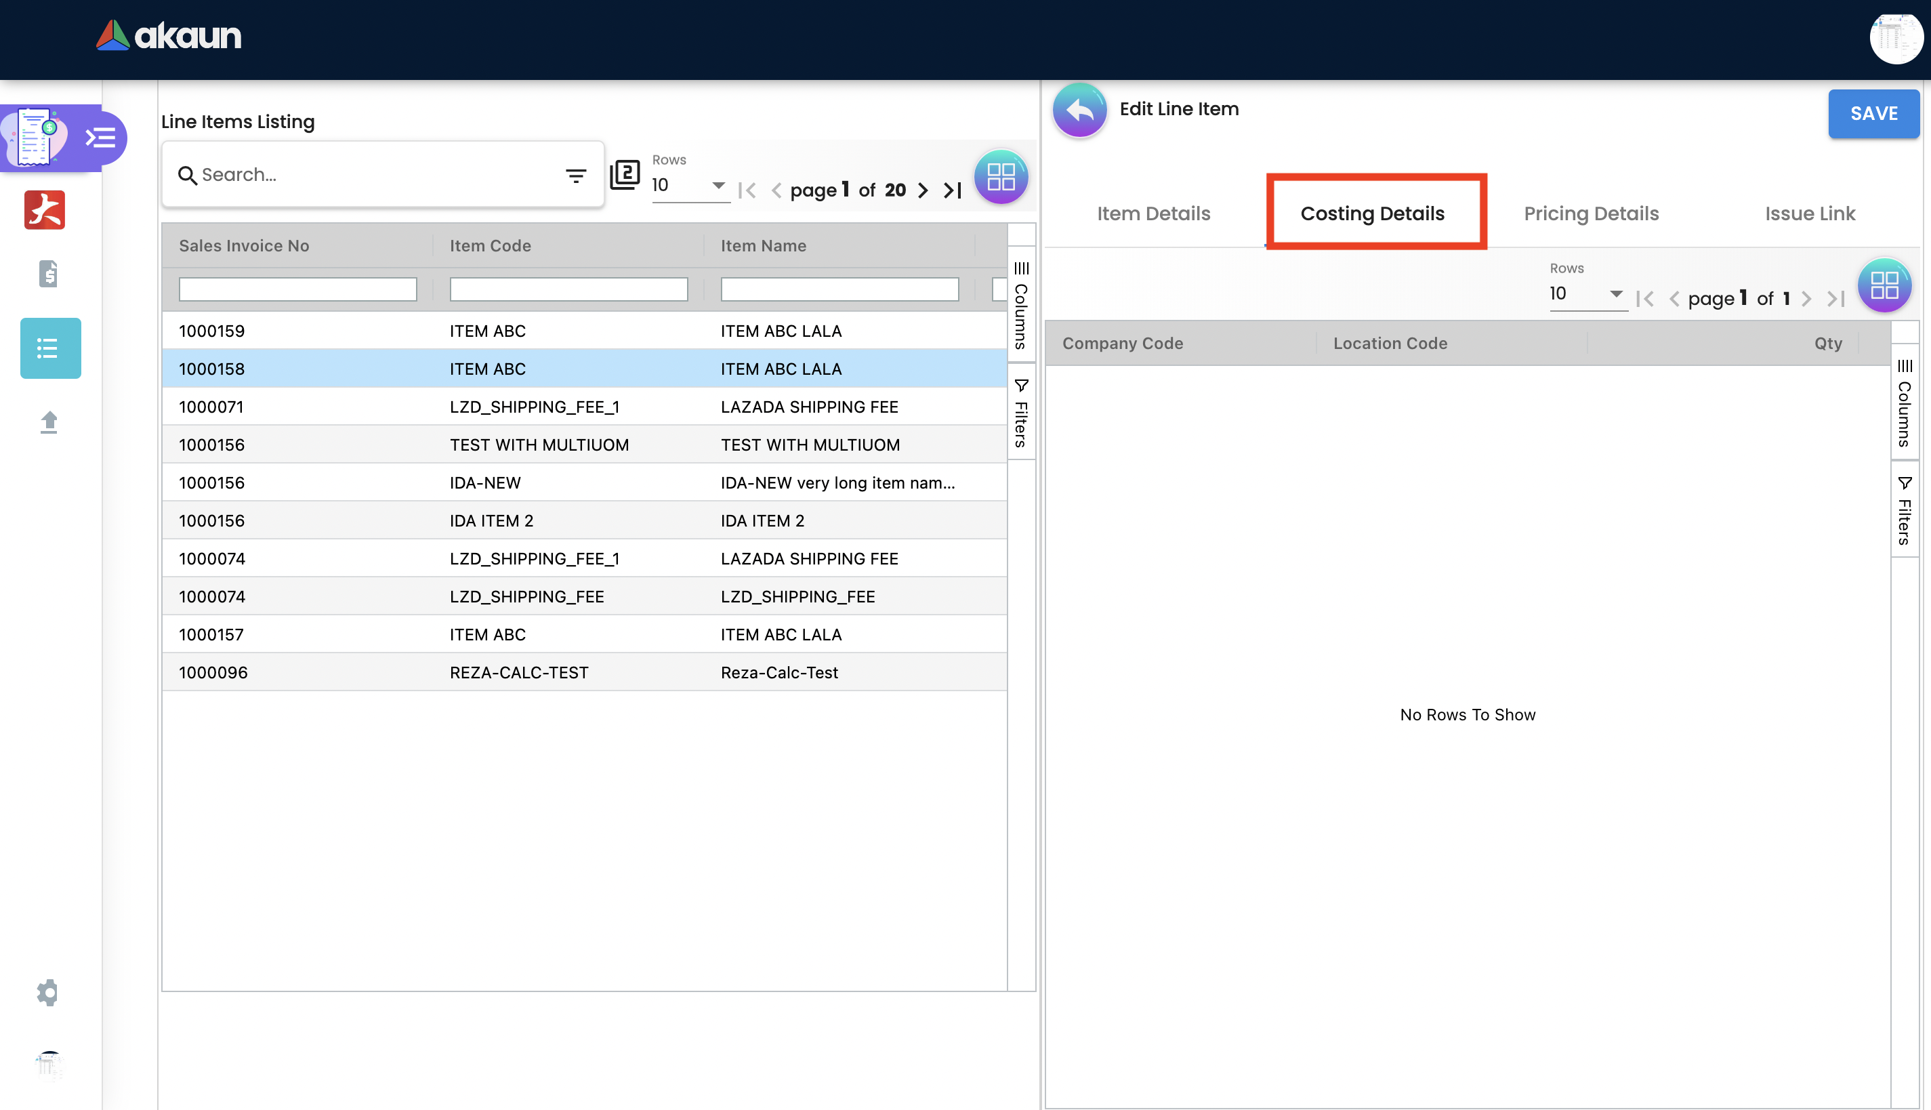Screen dimensions: 1931x1110
Task: Switch to the Item Details tab
Action: coord(1153,213)
